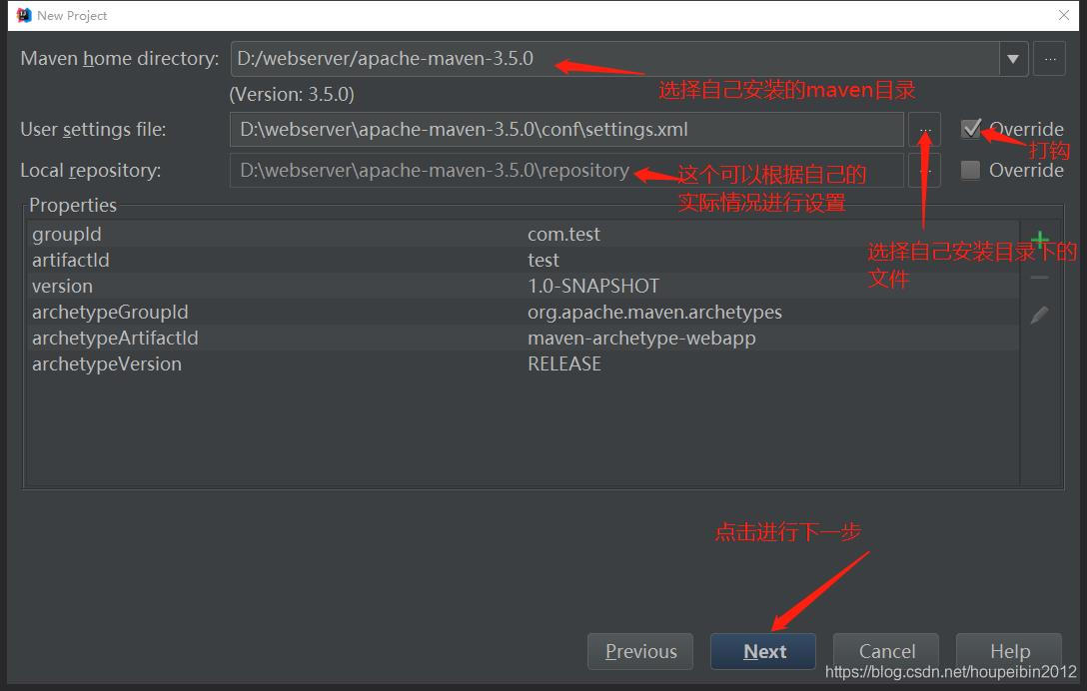
Task: Select the artifactId property row
Action: (x=524, y=260)
